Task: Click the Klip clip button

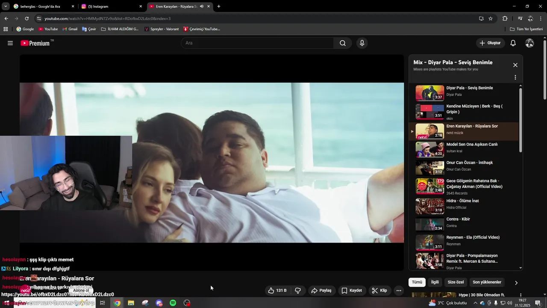Action: coord(379,290)
